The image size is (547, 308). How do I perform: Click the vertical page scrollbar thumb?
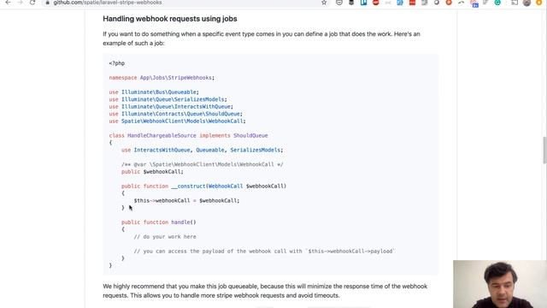coord(544,151)
